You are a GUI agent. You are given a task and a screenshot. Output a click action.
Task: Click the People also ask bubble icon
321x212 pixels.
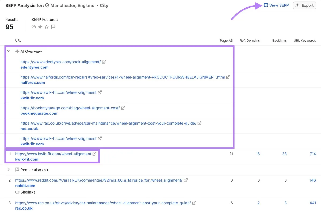[17, 170]
